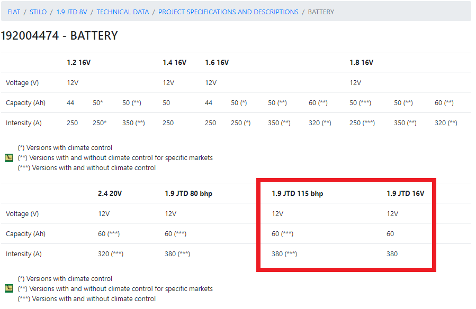Click the 12V voltage under 1.9 JTD 16V
This screenshot has width=476, height=309.
[392, 214]
